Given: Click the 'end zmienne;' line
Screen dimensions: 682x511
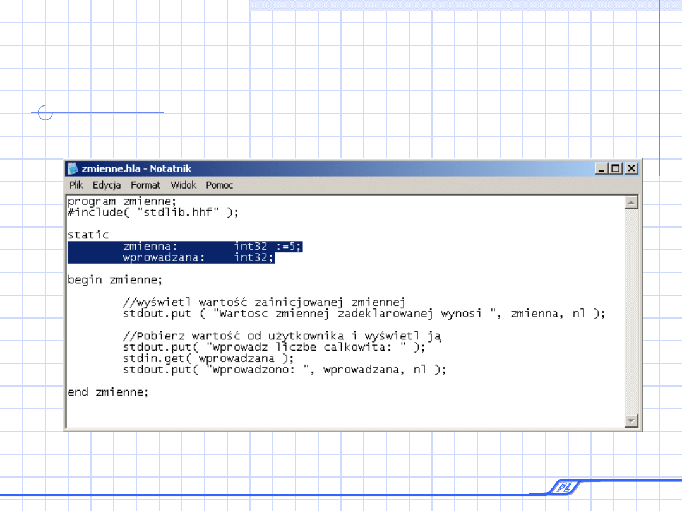Looking at the screenshot, I should point(108,392).
